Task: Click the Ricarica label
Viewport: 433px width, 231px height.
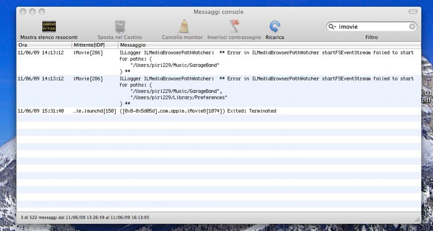Action: tap(275, 37)
